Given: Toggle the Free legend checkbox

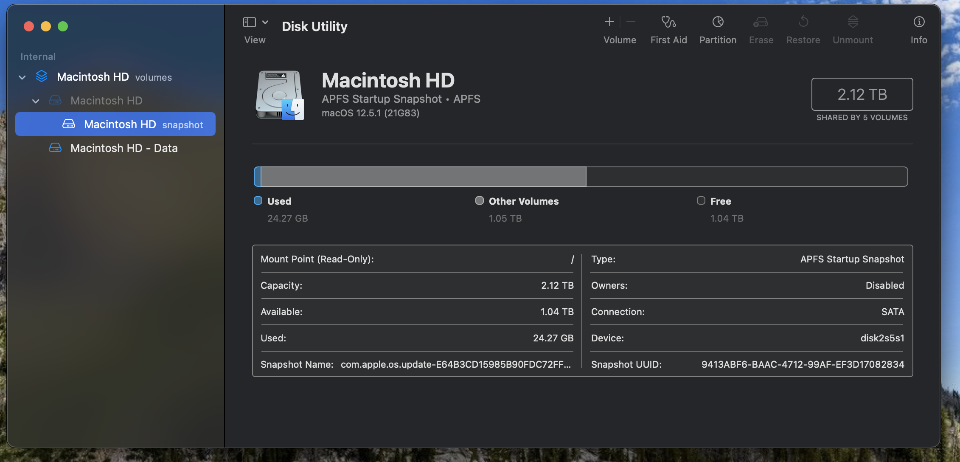Looking at the screenshot, I should point(700,200).
